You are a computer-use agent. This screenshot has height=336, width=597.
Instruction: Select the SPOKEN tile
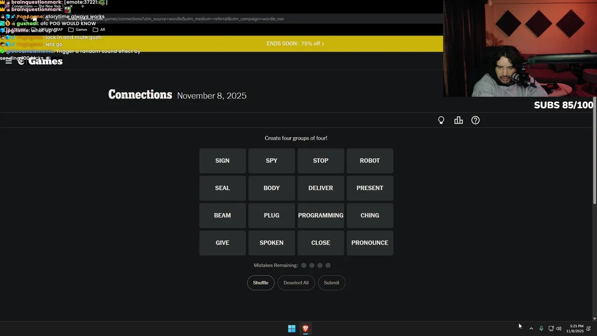[x=271, y=243]
